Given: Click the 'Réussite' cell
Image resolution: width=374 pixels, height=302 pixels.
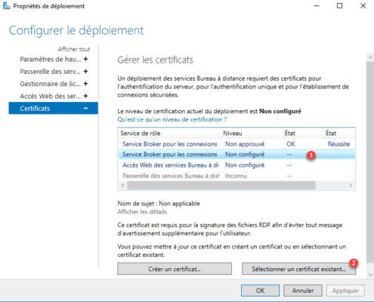Looking at the screenshot, I should (338, 144).
